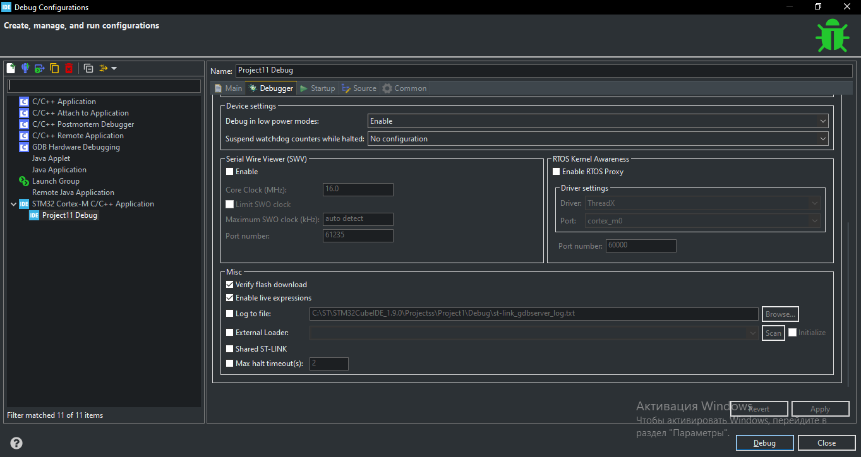The height and width of the screenshot is (457, 861).
Task: Click the configuration filter text field
Action: [x=104, y=86]
